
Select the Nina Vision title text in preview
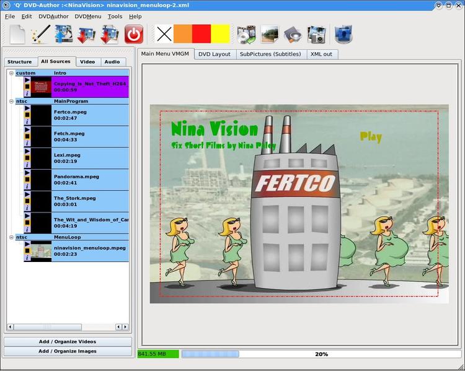tap(215, 129)
